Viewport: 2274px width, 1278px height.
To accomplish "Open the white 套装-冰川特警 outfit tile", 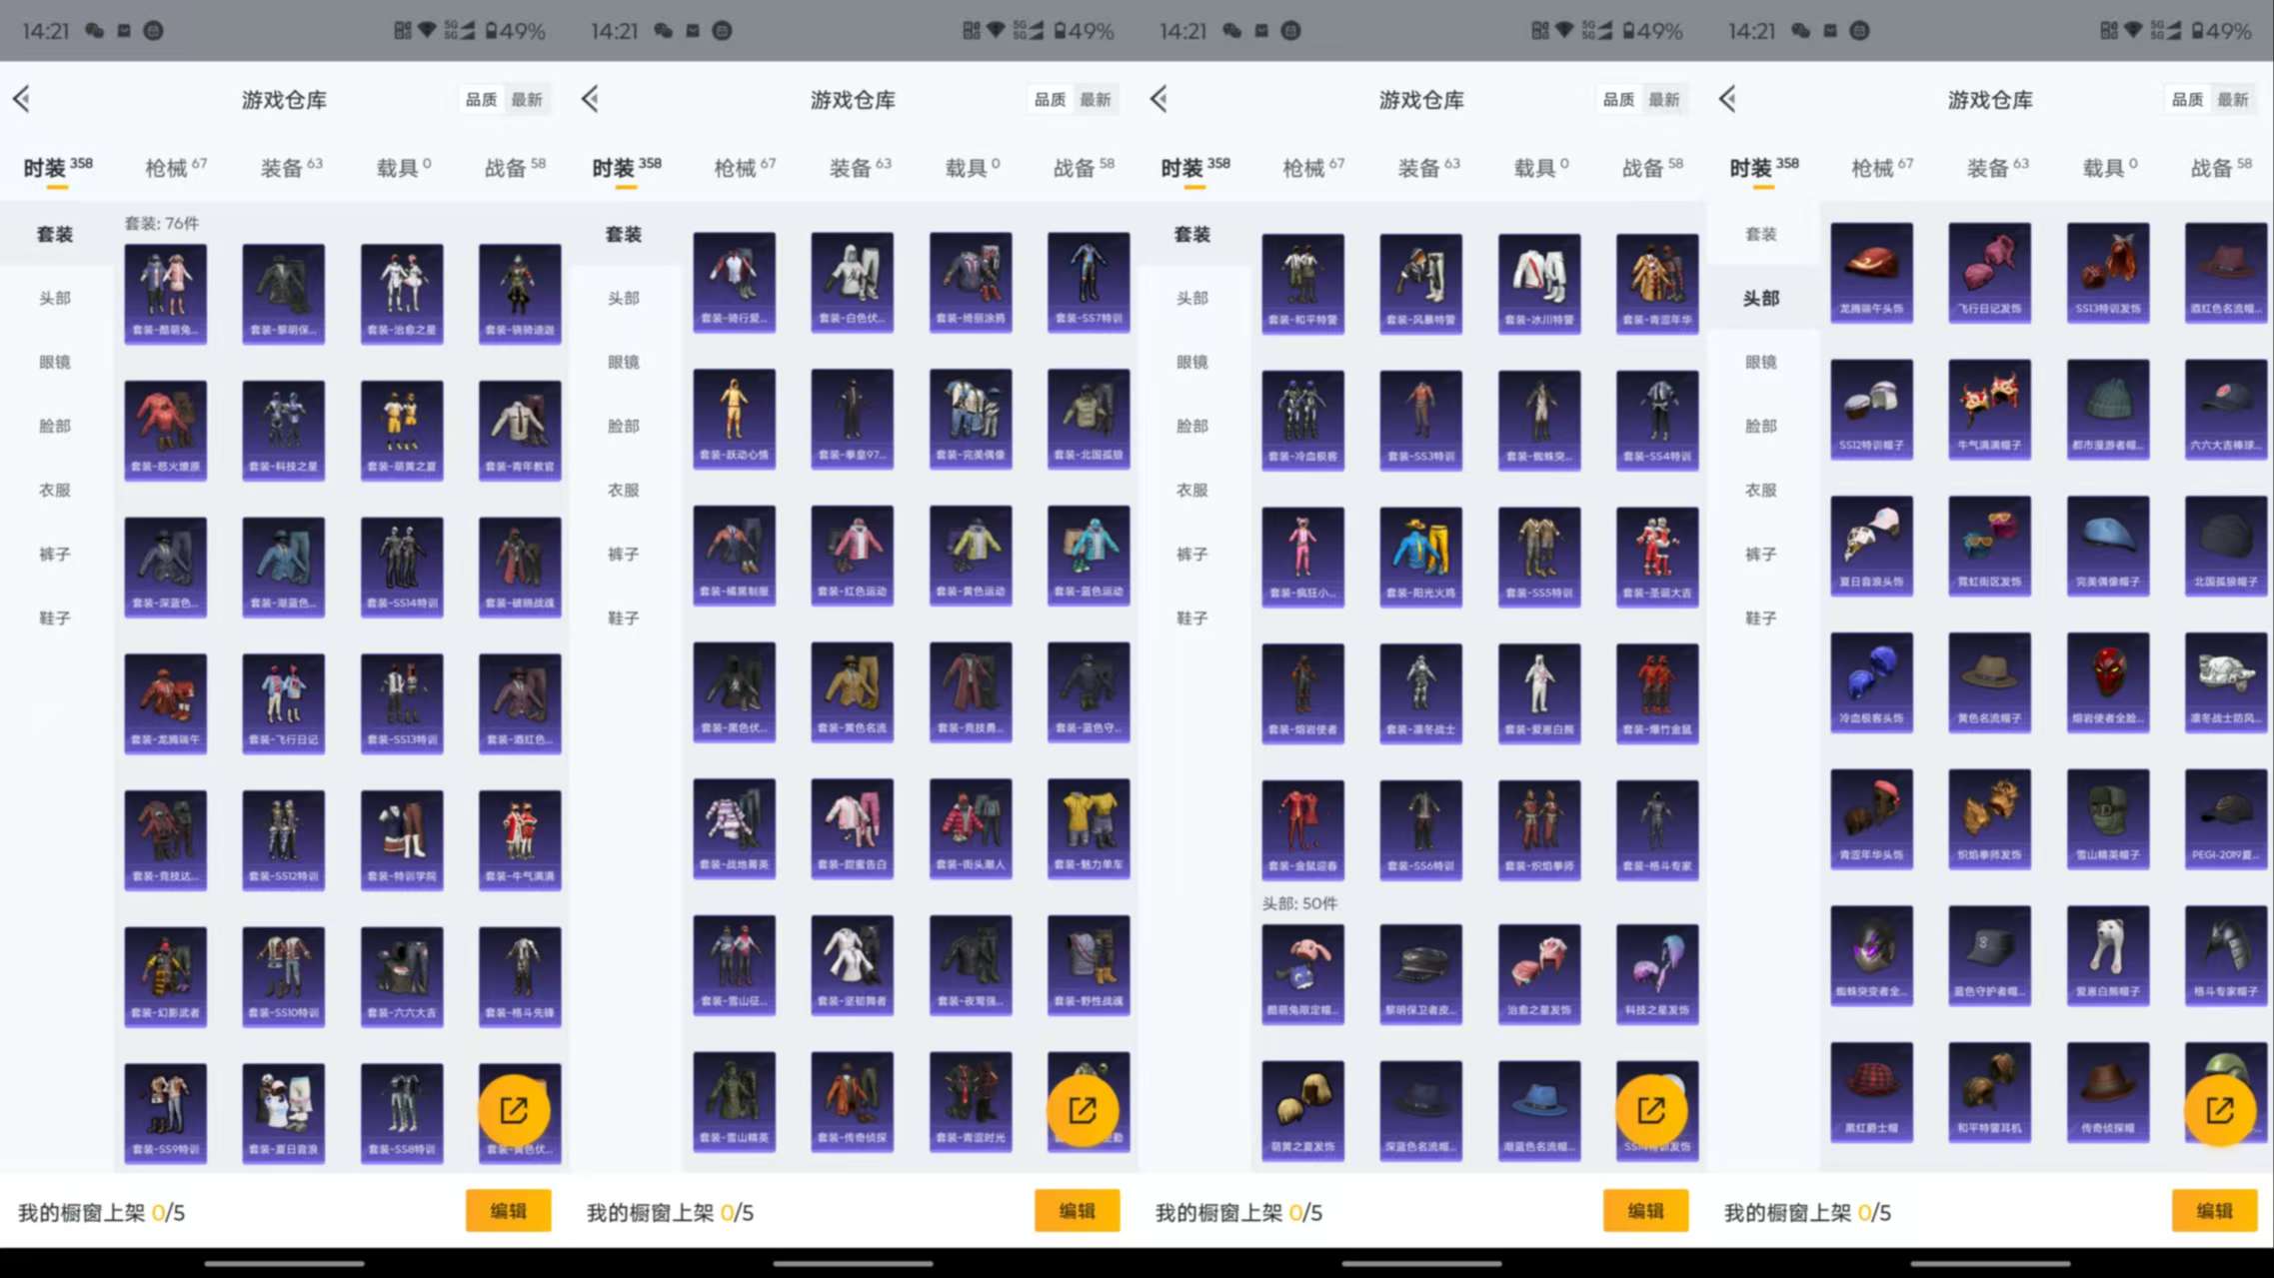I will pos(1539,284).
